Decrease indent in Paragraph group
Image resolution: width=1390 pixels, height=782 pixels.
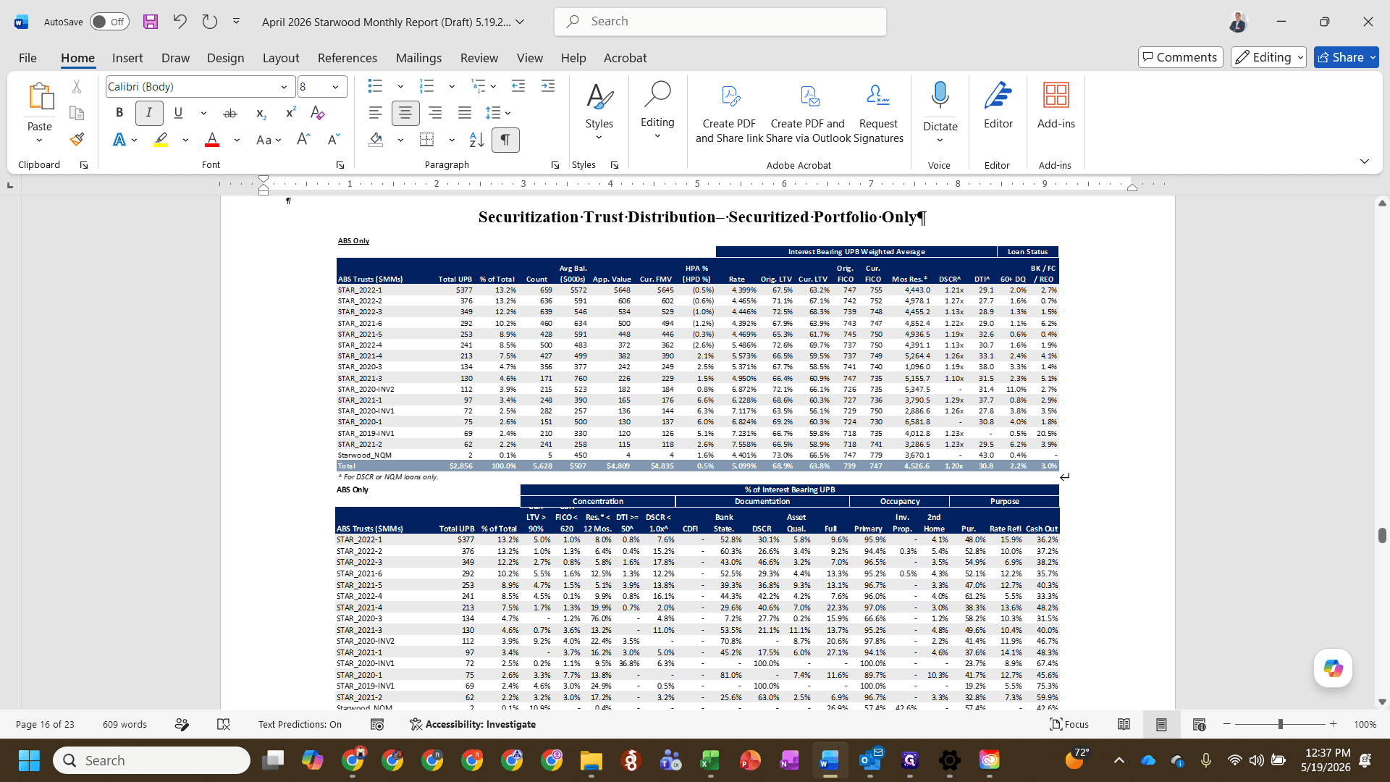click(x=518, y=86)
